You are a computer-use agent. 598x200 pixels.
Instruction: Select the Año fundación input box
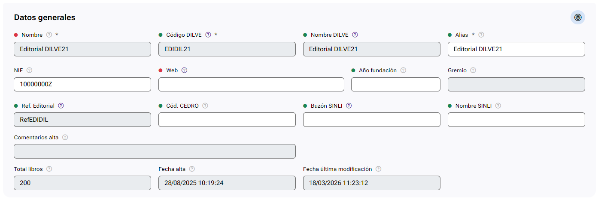[395, 85]
